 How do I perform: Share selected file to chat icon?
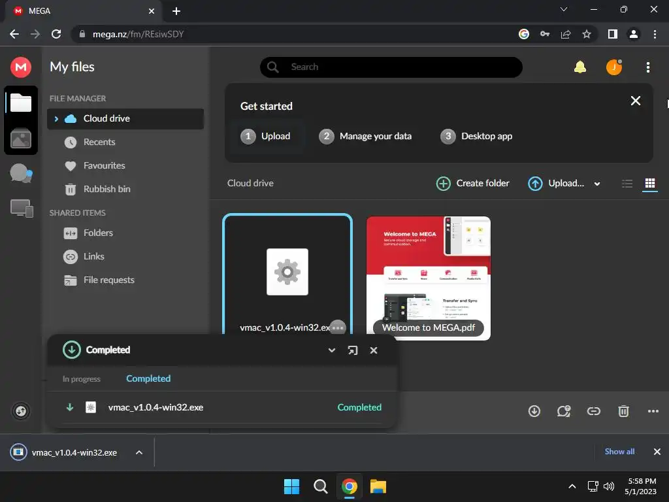pos(564,411)
